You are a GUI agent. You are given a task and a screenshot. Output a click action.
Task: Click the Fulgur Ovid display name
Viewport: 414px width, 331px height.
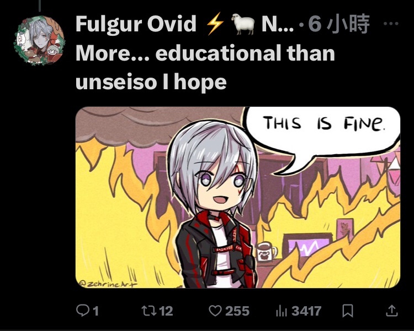click(x=136, y=24)
